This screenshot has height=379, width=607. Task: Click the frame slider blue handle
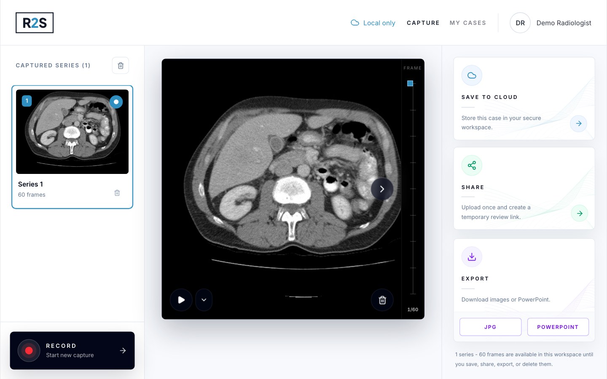pyautogui.click(x=410, y=83)
